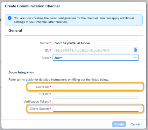Image resolution: width=148 pixels, height=130 pixels.
Task: Click the blue info icon in banner
Action: (9, 18)
